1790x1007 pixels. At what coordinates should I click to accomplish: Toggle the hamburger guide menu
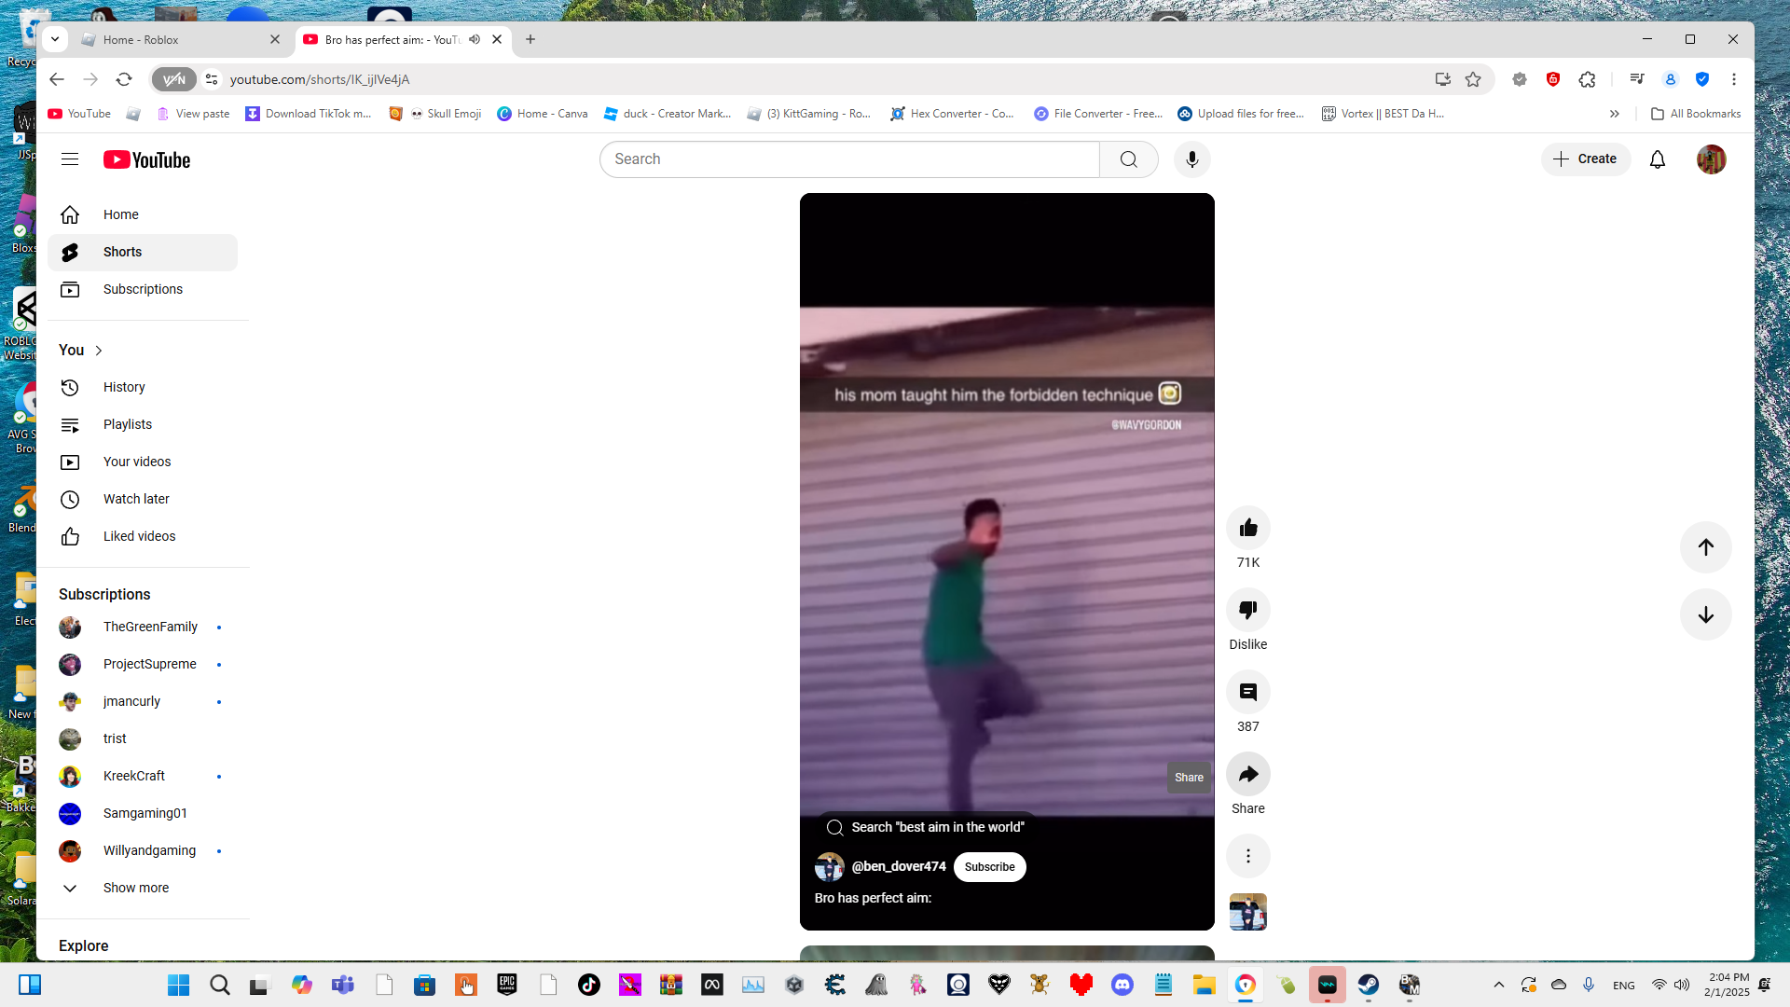(x=70, y=159)
